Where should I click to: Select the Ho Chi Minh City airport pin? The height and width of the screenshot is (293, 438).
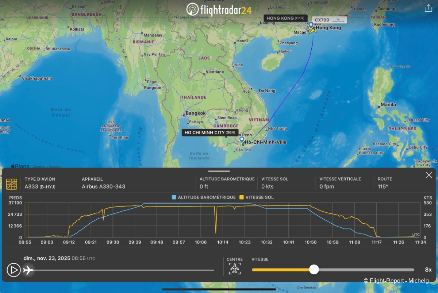pyautogui.click(x=242, y=139)
